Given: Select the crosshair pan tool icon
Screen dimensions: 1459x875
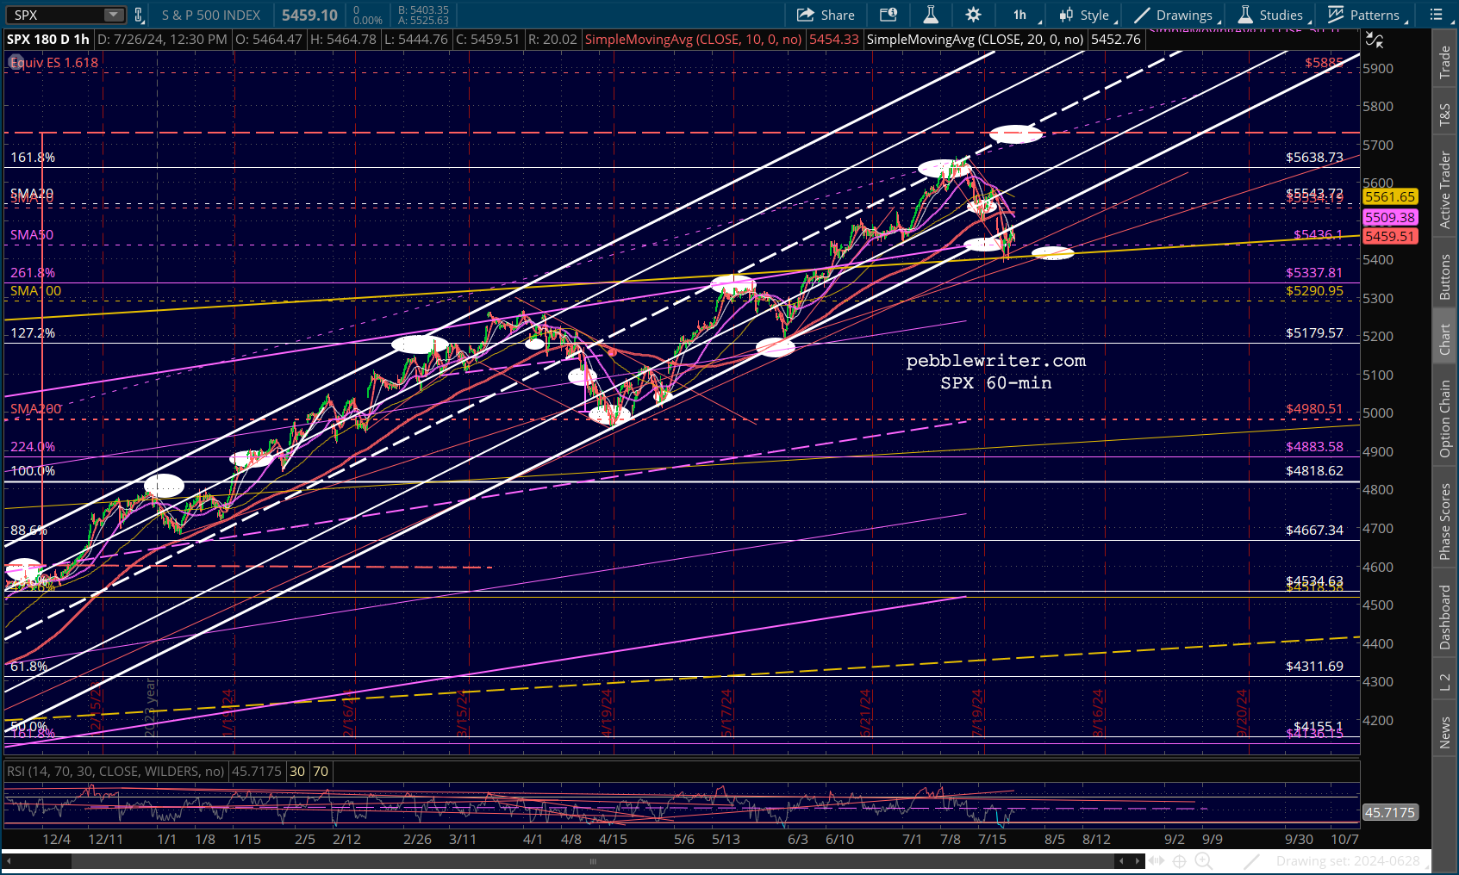Looking at the screenshot, I should [1179, 861].
